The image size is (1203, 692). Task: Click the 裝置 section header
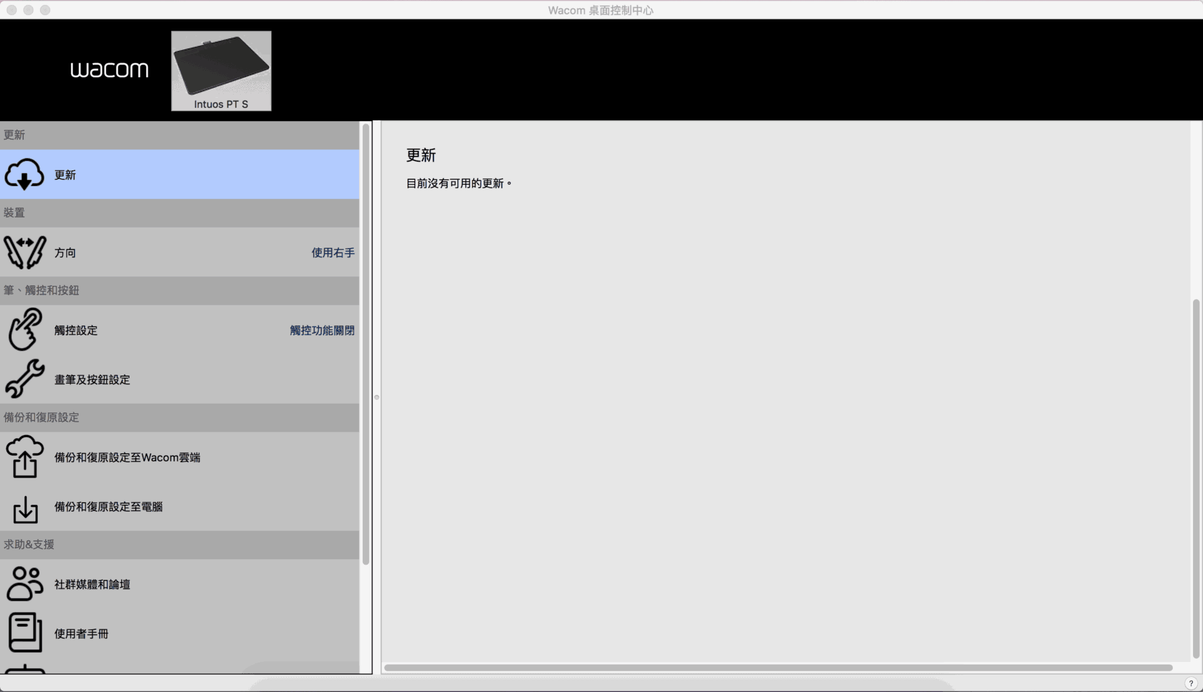(180, 212)
